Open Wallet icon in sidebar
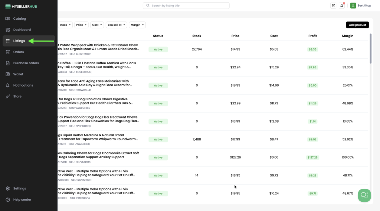The height and width of the screenshot is (211, 380). (x=8, y=74)
